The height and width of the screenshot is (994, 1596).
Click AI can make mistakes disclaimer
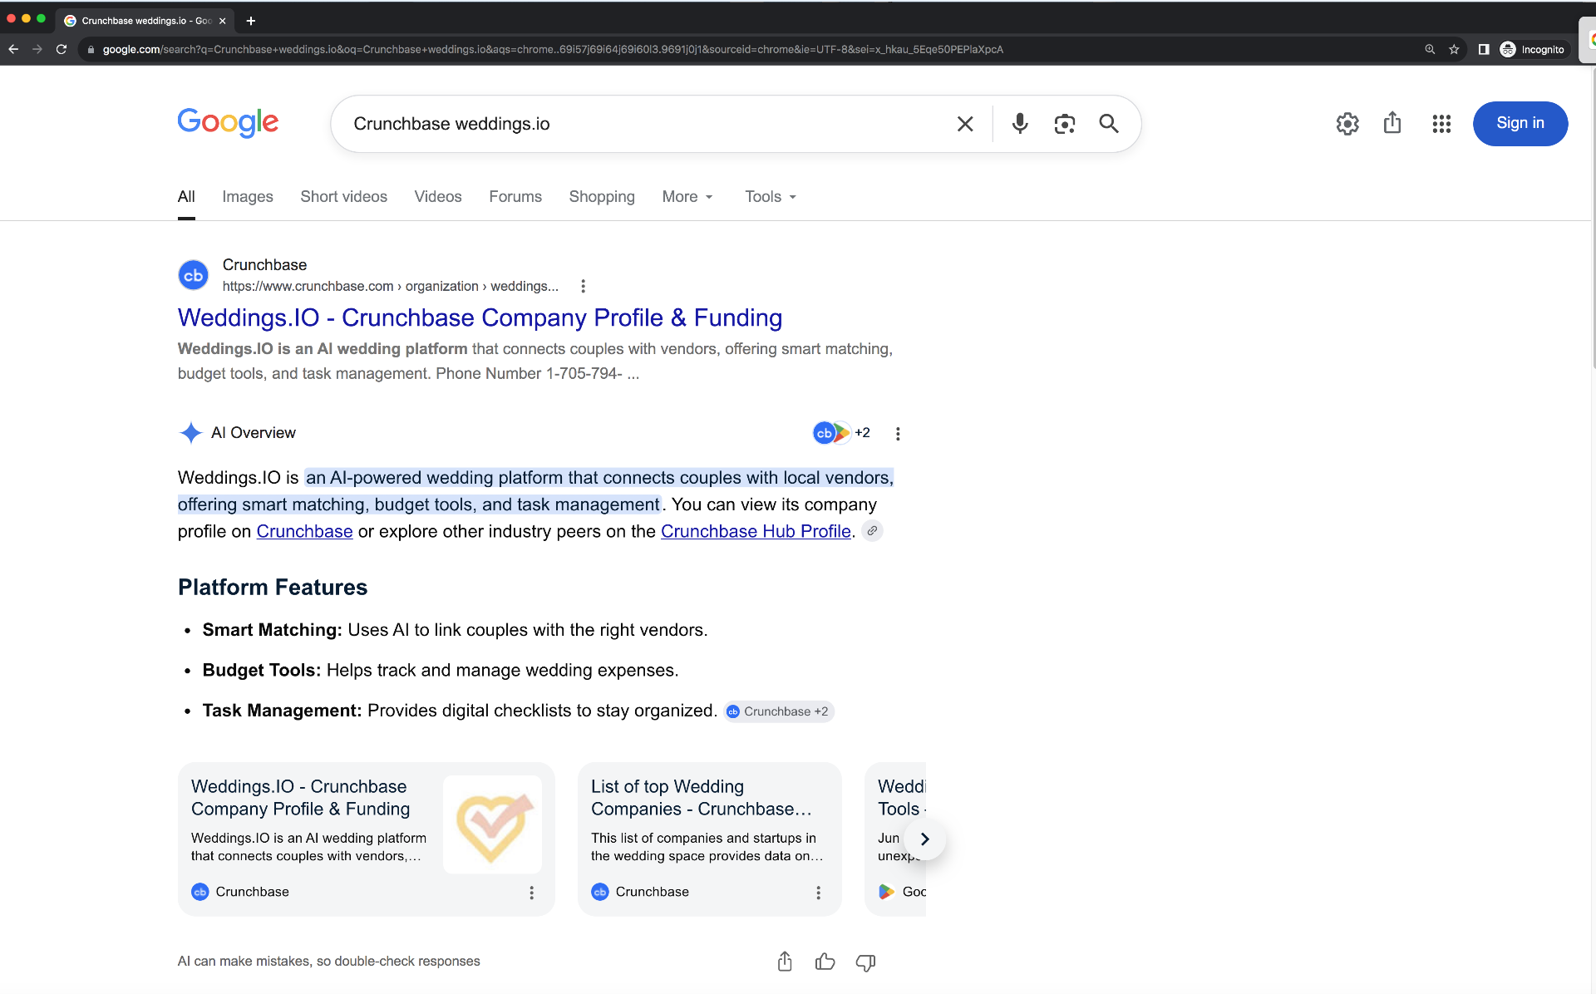click(x=328, y=962)
